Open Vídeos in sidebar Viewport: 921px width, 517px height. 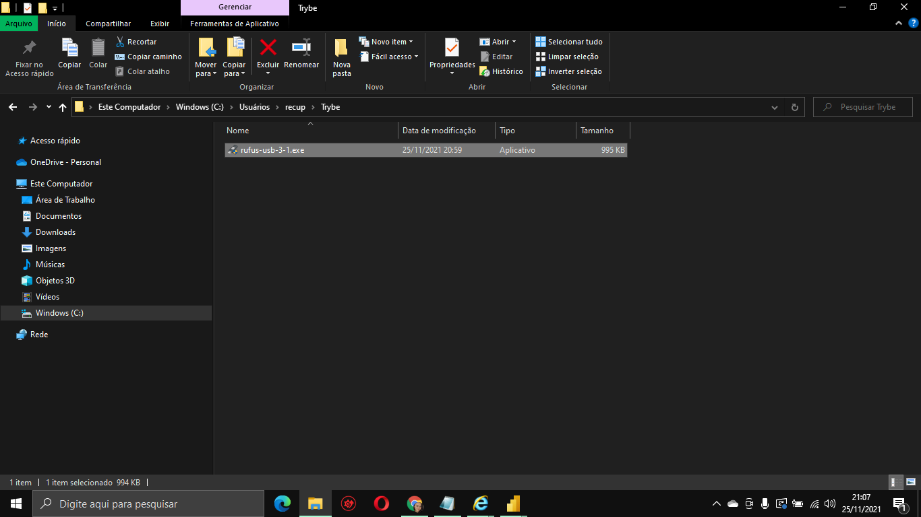47,297
